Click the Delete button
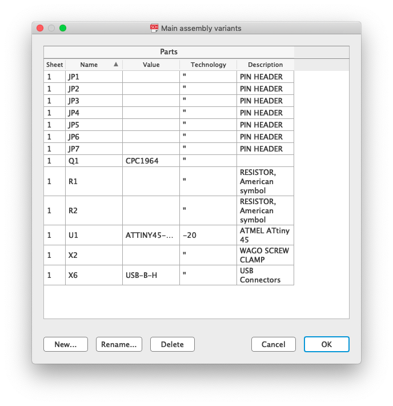Image resolution: width=393 pixels, height=406 pixels. 173,344
